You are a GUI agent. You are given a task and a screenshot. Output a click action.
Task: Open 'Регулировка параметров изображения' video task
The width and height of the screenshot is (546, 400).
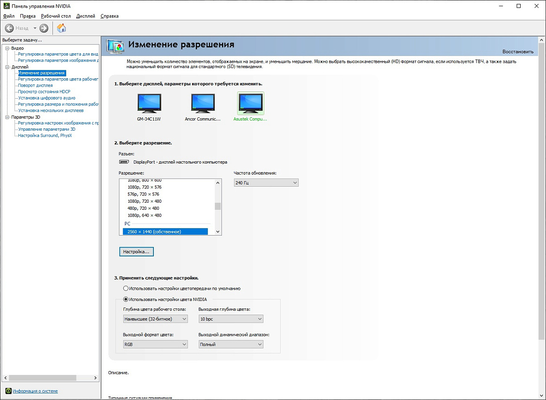coord(58,60)
